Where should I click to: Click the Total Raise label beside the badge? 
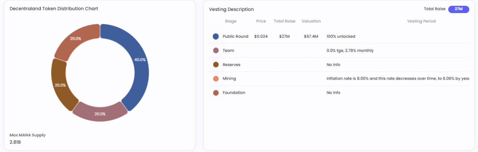(x=435, y=9)
